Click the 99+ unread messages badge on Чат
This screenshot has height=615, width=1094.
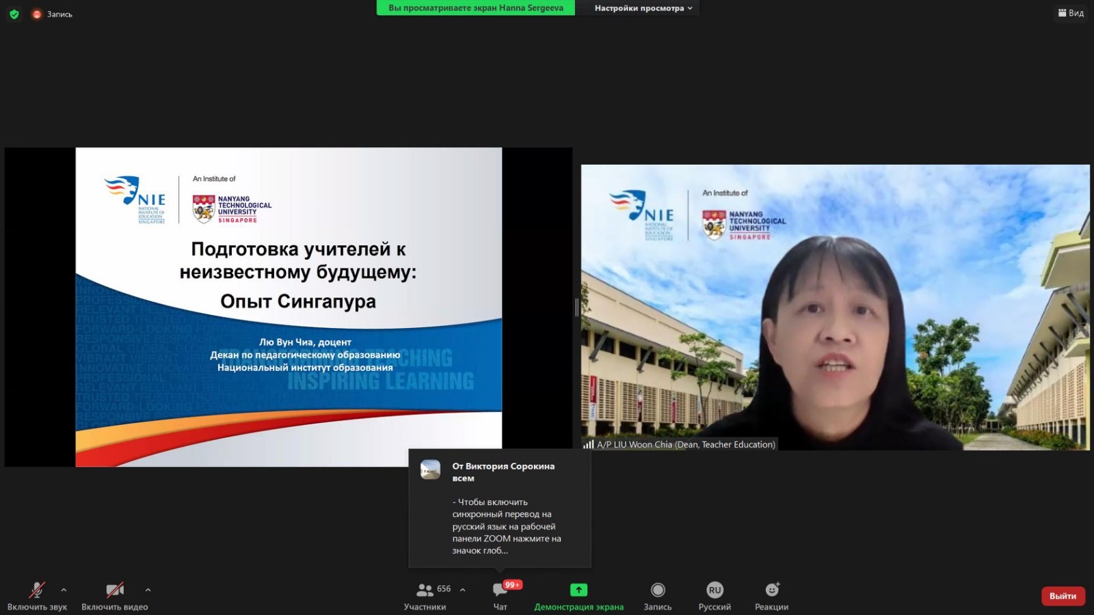(513, 584)
